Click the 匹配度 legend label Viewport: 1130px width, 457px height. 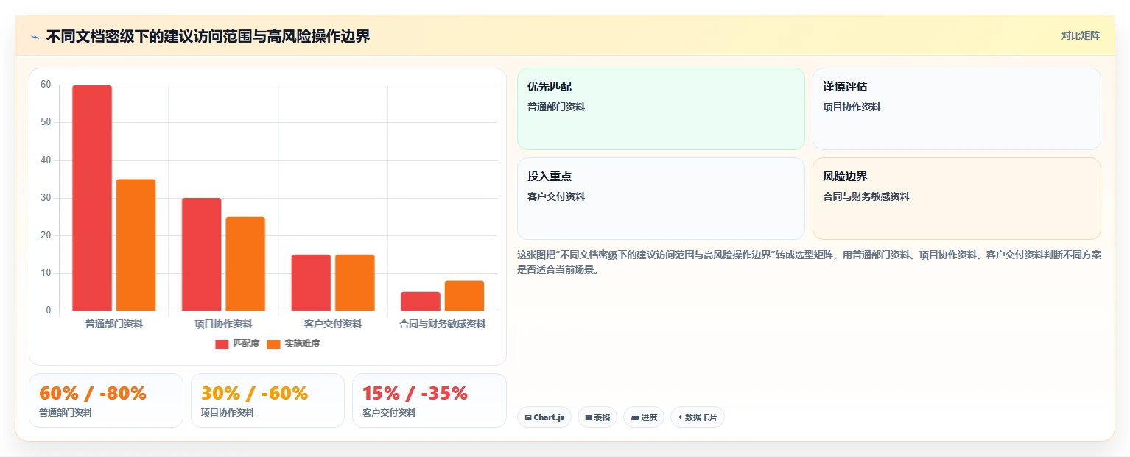coord(246,344)
